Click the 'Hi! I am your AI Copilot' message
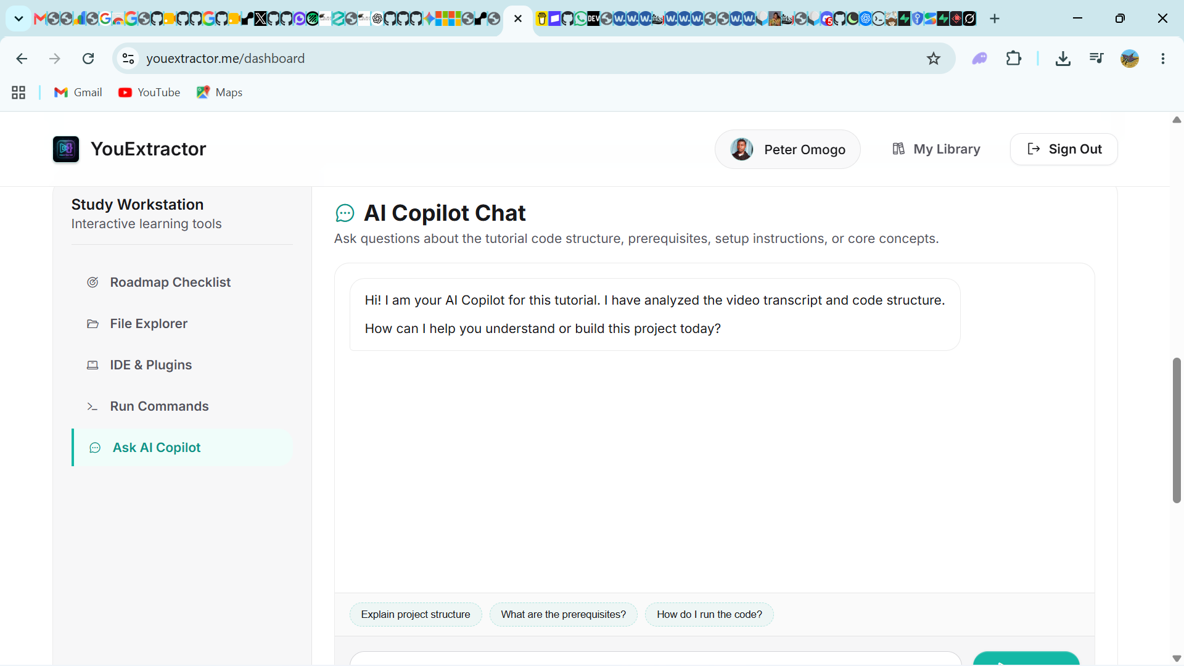Image resolution: width=1184 pixels, height=666 pixels. (655, 314)
